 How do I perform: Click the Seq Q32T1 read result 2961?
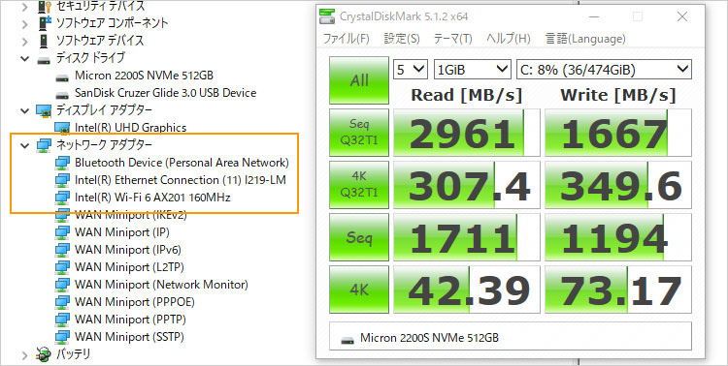467,133
